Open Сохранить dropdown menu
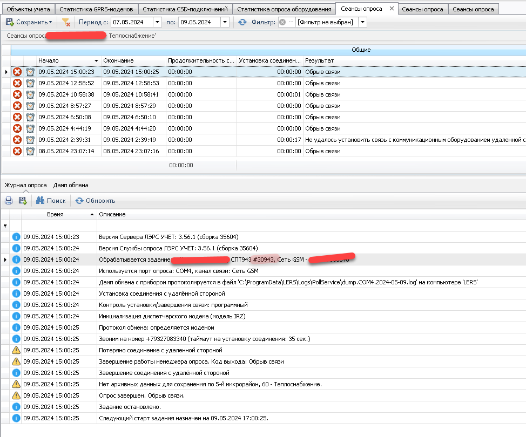Image resolution: width=526 pixels, height=437 pixels. [51, 23]
